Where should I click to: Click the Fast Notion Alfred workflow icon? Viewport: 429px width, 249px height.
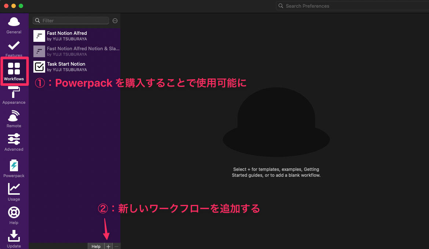pos(39,36)
